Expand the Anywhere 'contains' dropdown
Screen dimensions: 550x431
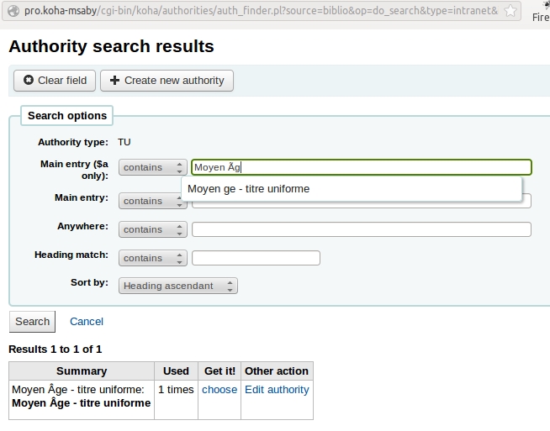pyautogui.click(x=152, y=229)
